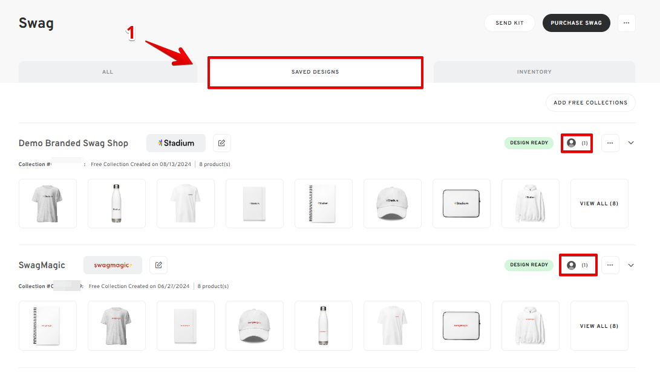The height and width of the screenshot is (375, 660).
Task: Open the Stadium white t-shirt thumbnail
Action: pos(186,204)
